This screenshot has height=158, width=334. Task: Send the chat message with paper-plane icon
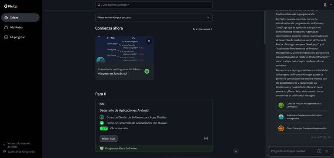pos(327,151)
